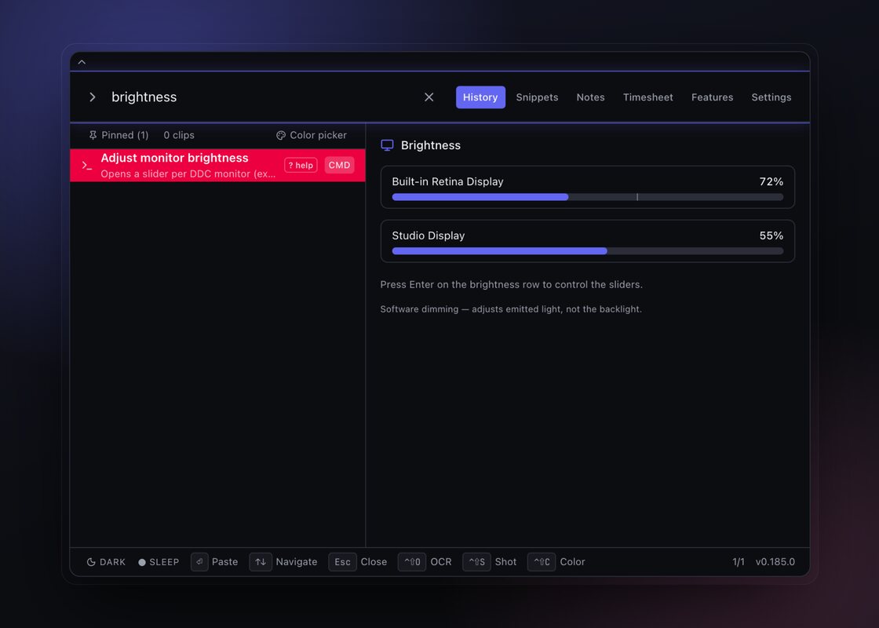Click the Close label in the footer

(374, 562)
